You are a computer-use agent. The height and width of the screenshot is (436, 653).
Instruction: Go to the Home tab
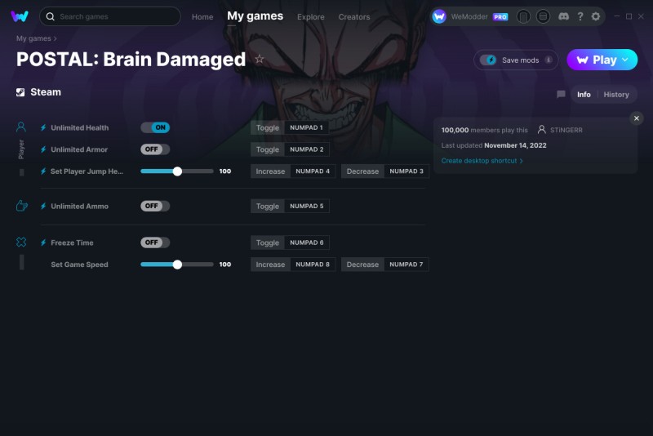point(202,17)
